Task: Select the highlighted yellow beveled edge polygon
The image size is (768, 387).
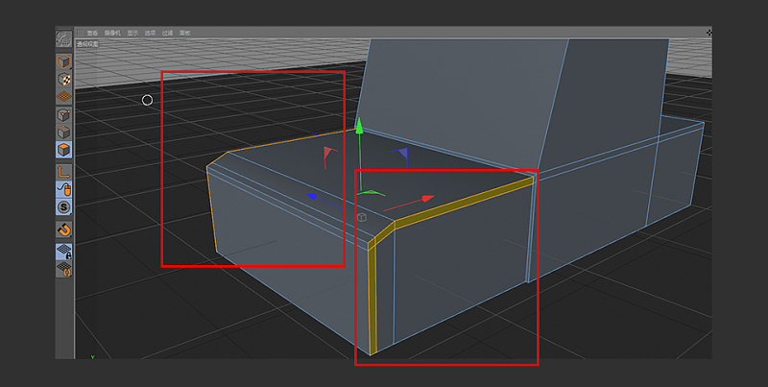Action: (464, 204)
